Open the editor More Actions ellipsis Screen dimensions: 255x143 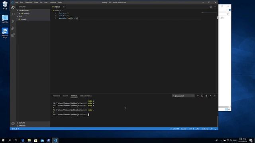tap(215, 7)
